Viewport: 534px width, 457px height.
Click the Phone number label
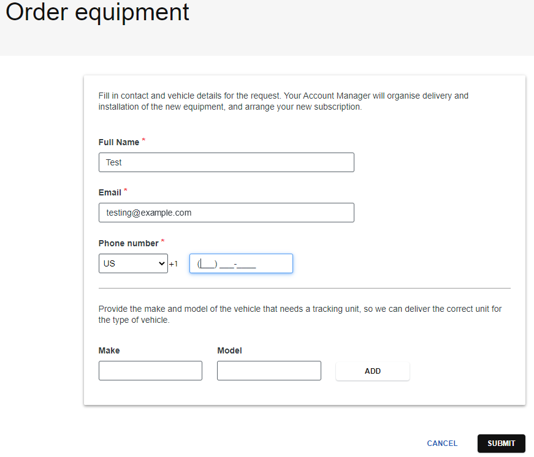point(128,243)
